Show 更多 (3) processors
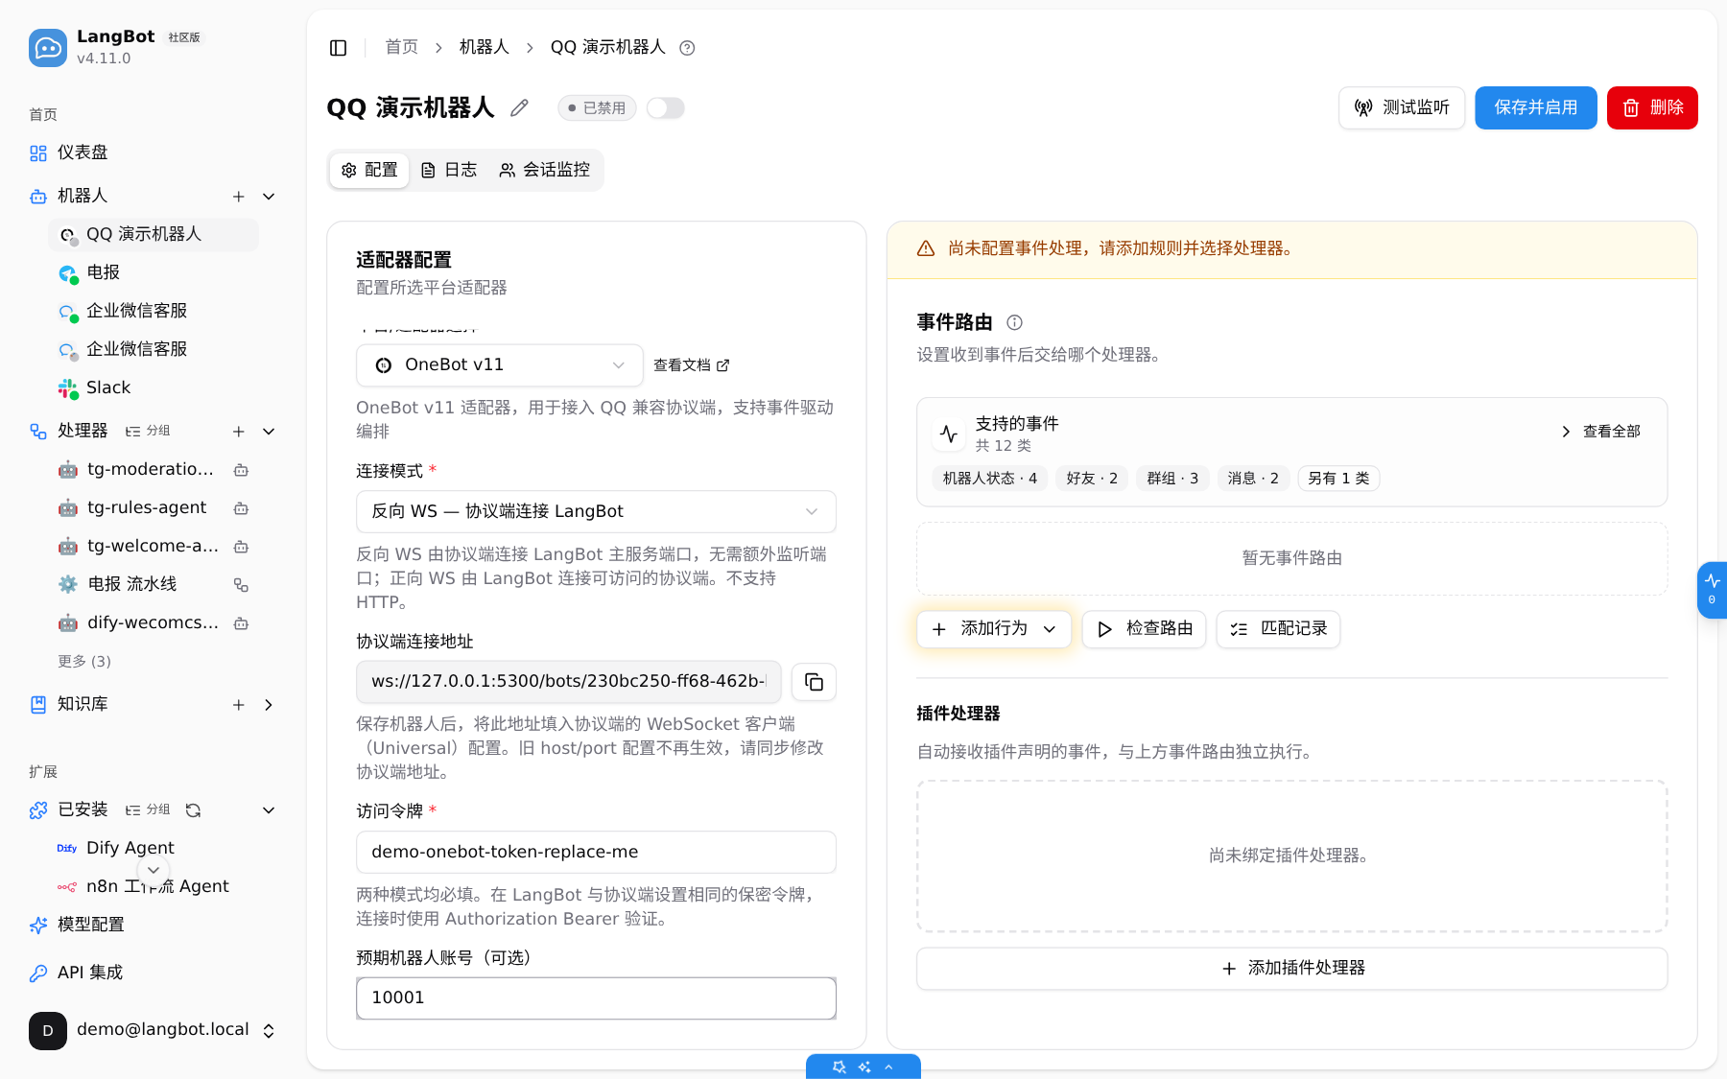The height and width of the screenshot is (1079, 1727). click(84, 662)
